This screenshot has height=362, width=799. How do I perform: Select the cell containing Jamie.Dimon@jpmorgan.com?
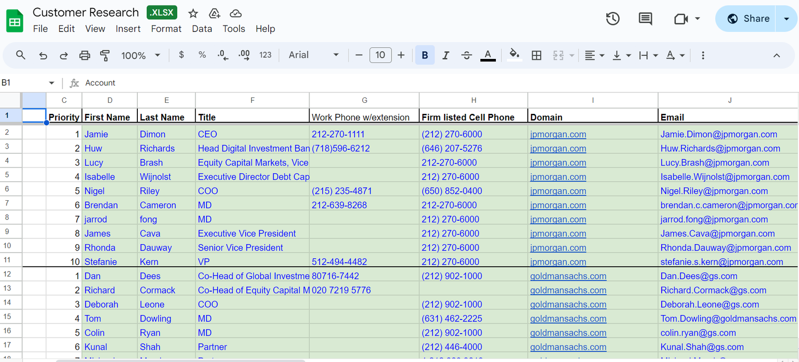[728, 134]
